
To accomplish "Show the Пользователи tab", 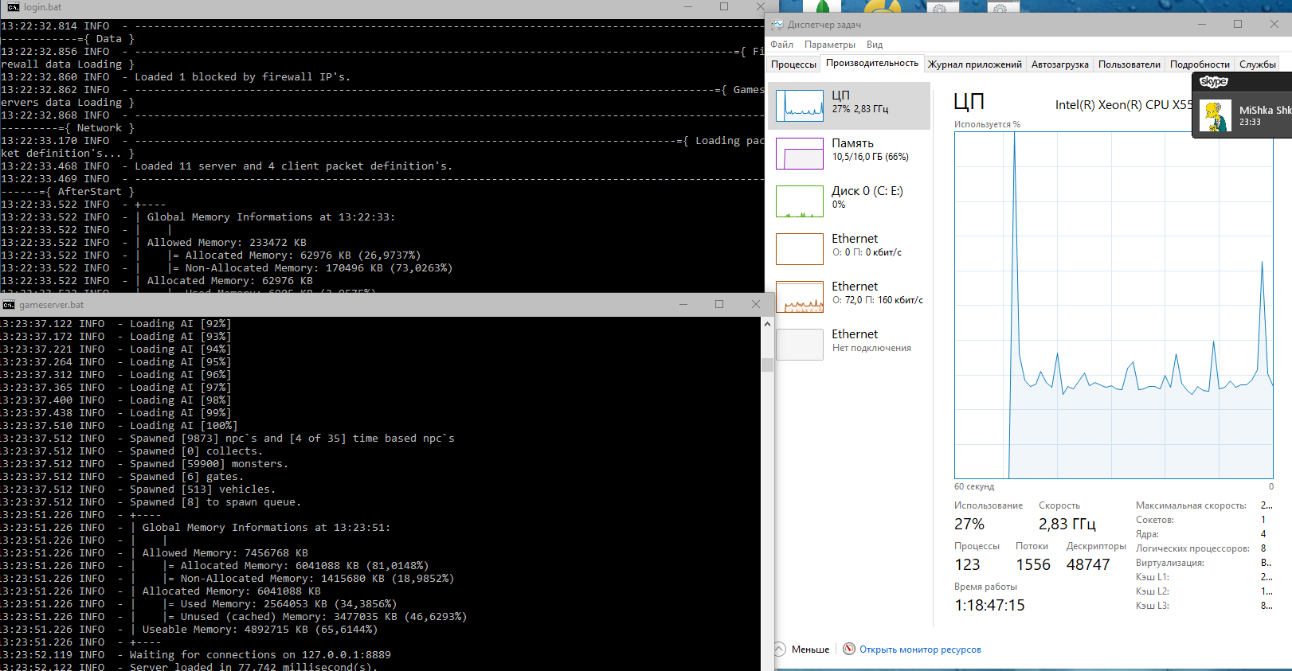I will pyautogui.click(x=1130, y=64).
